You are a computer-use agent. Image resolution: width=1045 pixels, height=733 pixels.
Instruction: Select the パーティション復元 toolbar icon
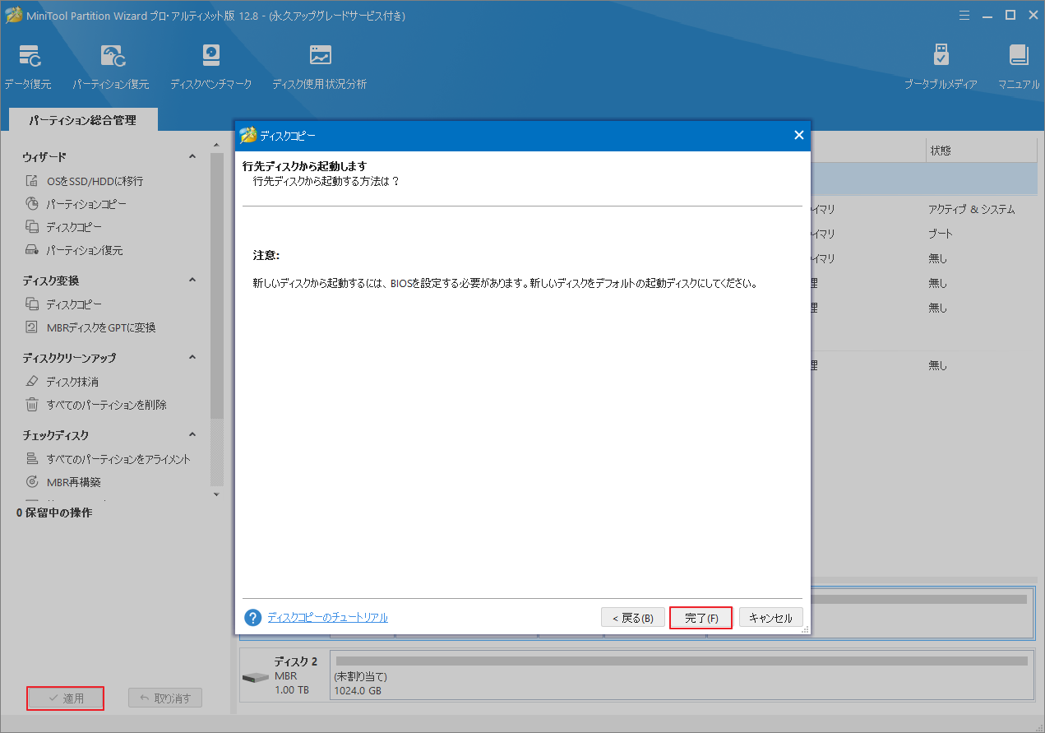tap(111, 64)
